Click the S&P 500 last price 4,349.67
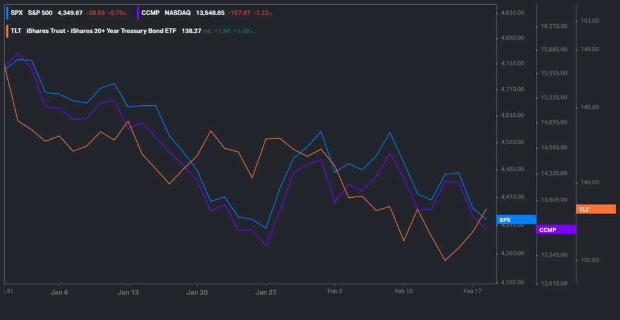 click(70, 12)
